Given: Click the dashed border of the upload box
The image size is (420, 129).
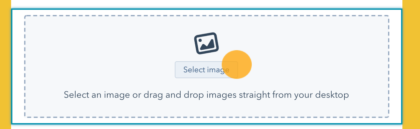Looking at the screenshot, I should point(207,16).
